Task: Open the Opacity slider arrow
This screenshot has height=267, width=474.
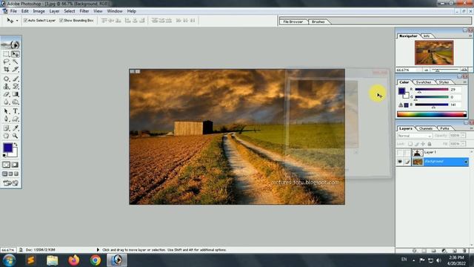Action: [463, 135]
